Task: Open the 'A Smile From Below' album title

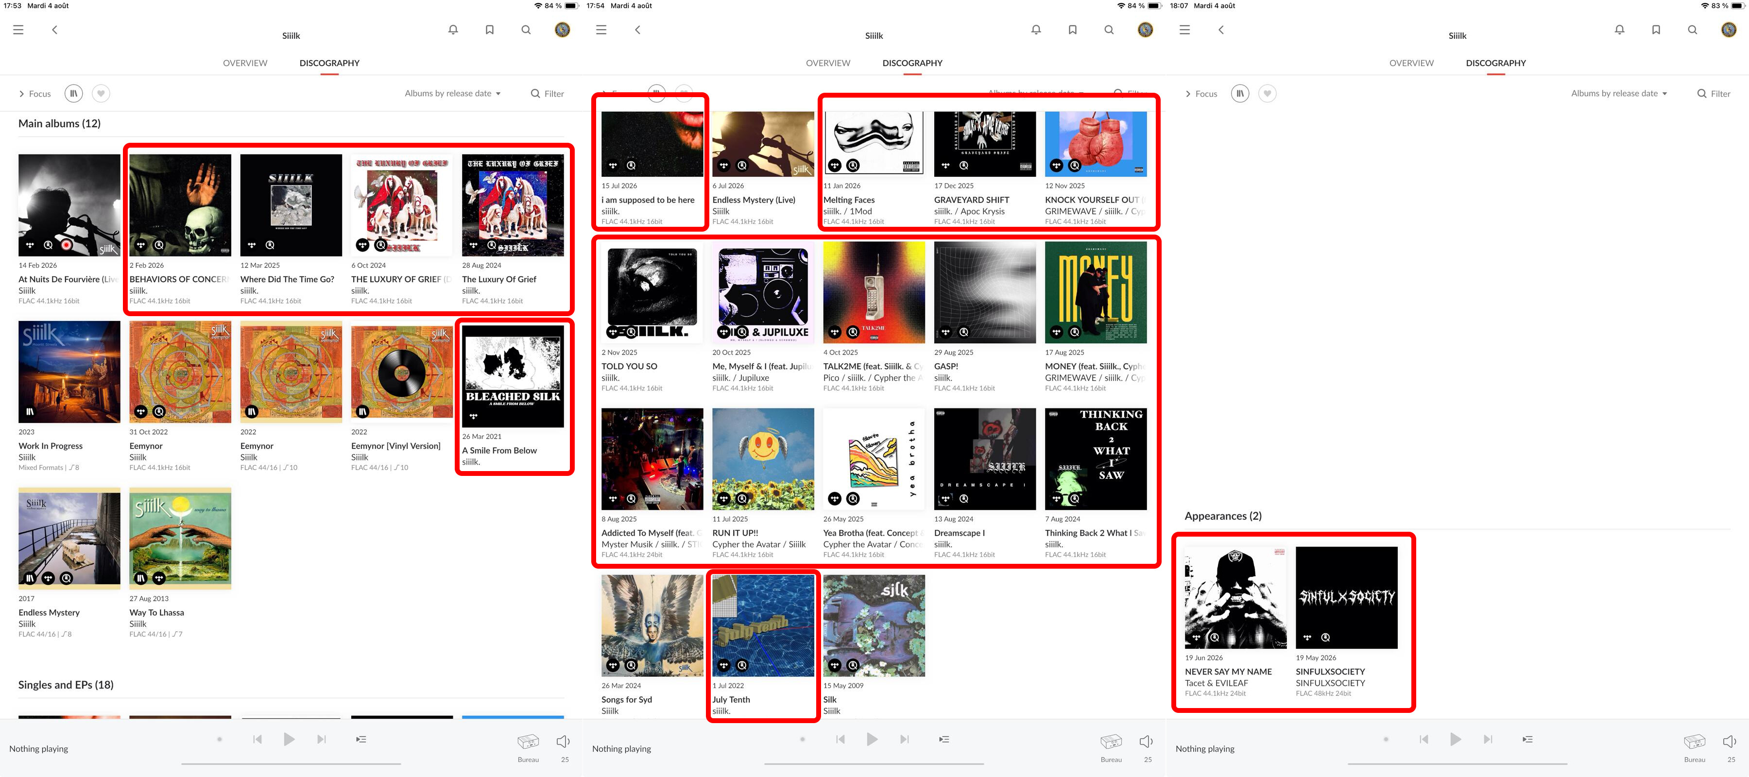Action: click(499, 451)
